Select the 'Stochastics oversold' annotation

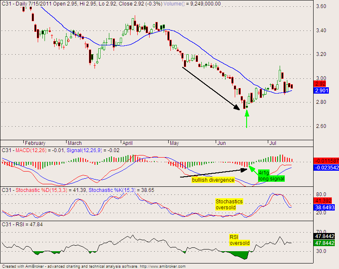pyautogui.click(x=229, y=205)
